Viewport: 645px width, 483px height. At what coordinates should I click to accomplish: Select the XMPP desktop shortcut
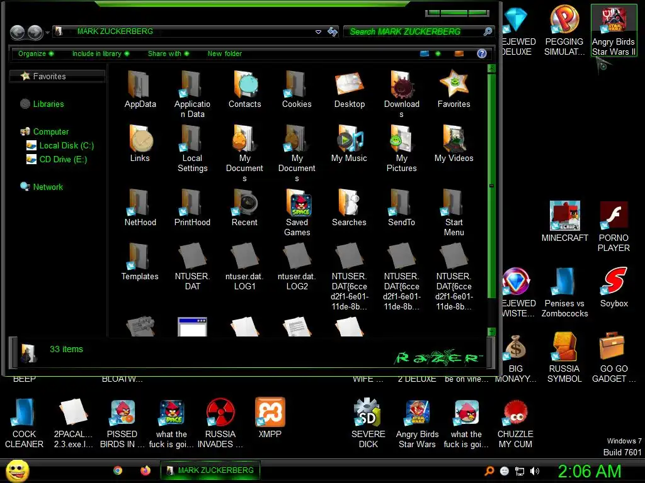pos(270,418)
